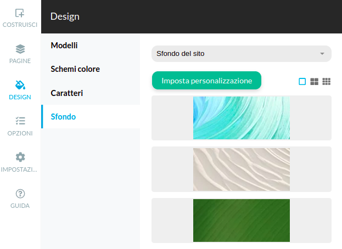Screen dimensions: 342x249
Task: Select Schemi colore in design menu
Action: click(x=75, y=69)
